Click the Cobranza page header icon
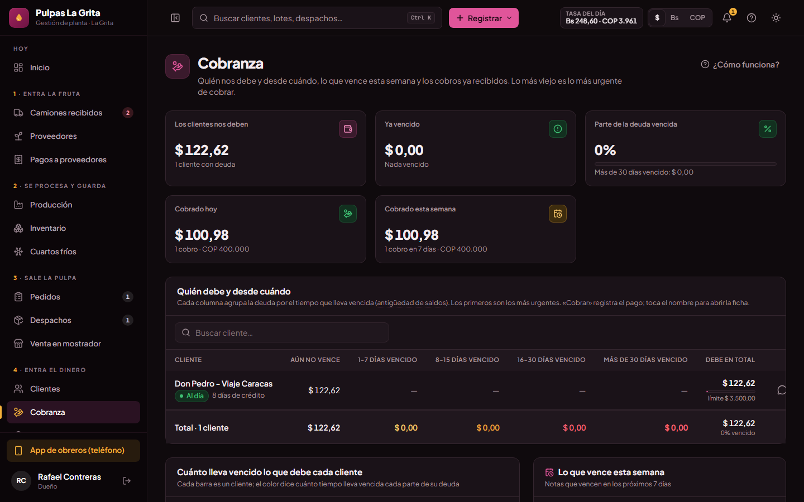 (x=178, y=66)
